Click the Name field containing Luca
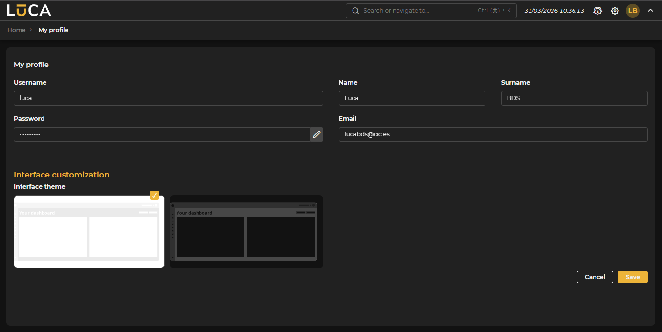This screenshot has width=662, height=332. (412, 98)
